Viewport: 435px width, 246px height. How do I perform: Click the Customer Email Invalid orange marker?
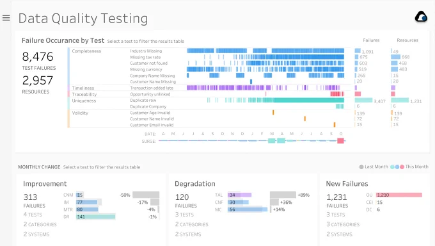point(335,125)
